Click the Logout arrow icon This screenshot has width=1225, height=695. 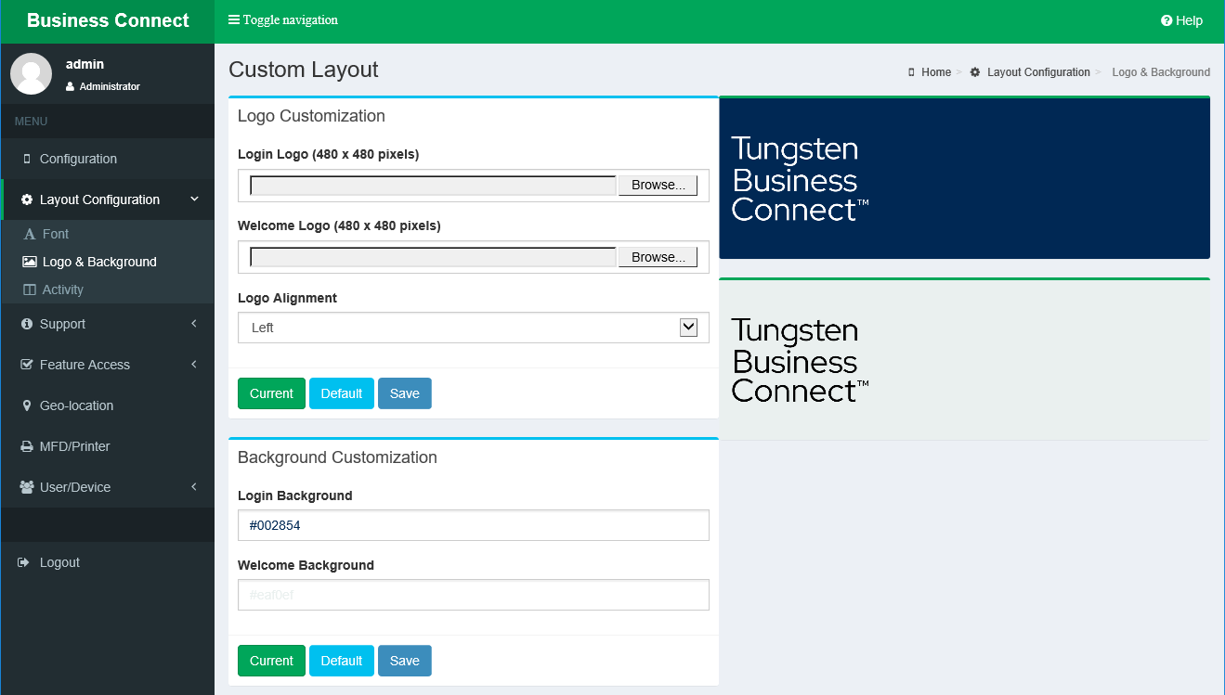[x=25, y=562]
